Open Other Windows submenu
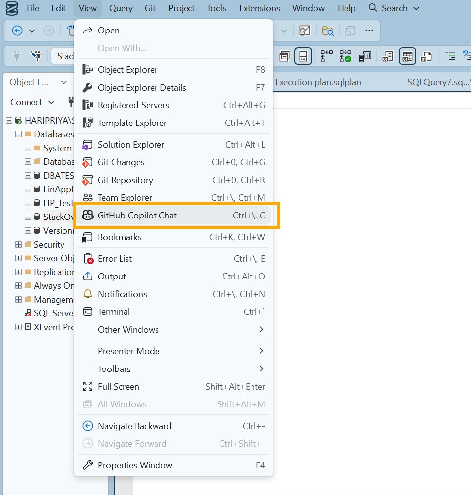This screenshot has height=495, width=471. click(174, 330)
